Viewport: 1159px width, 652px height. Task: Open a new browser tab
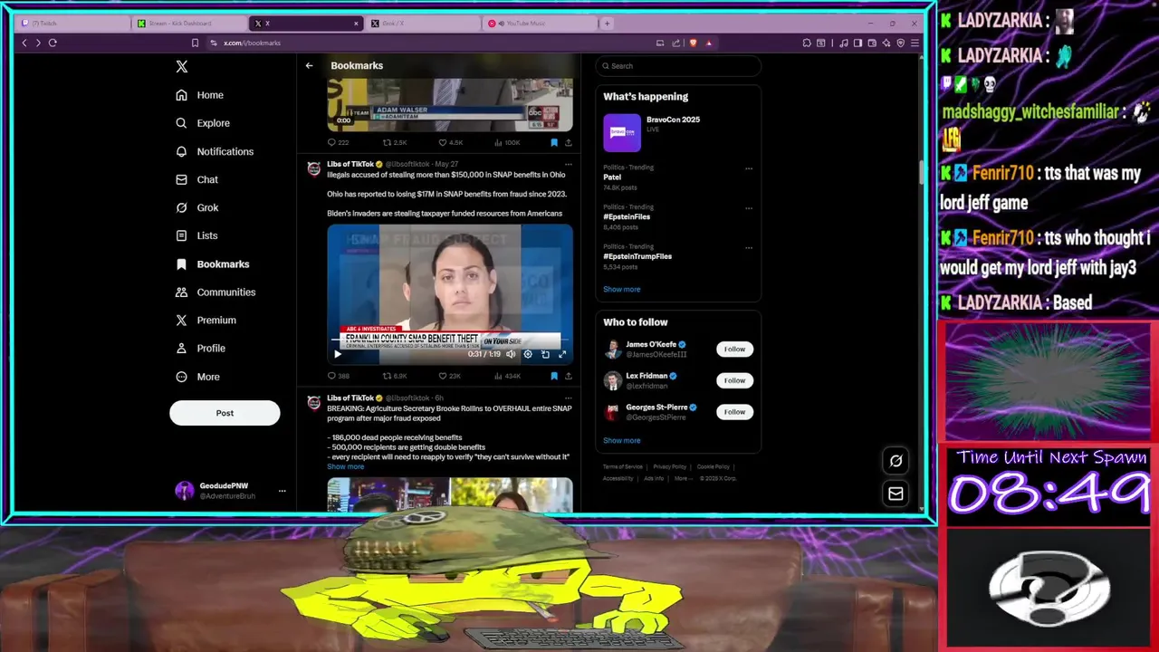click(607, 24)
